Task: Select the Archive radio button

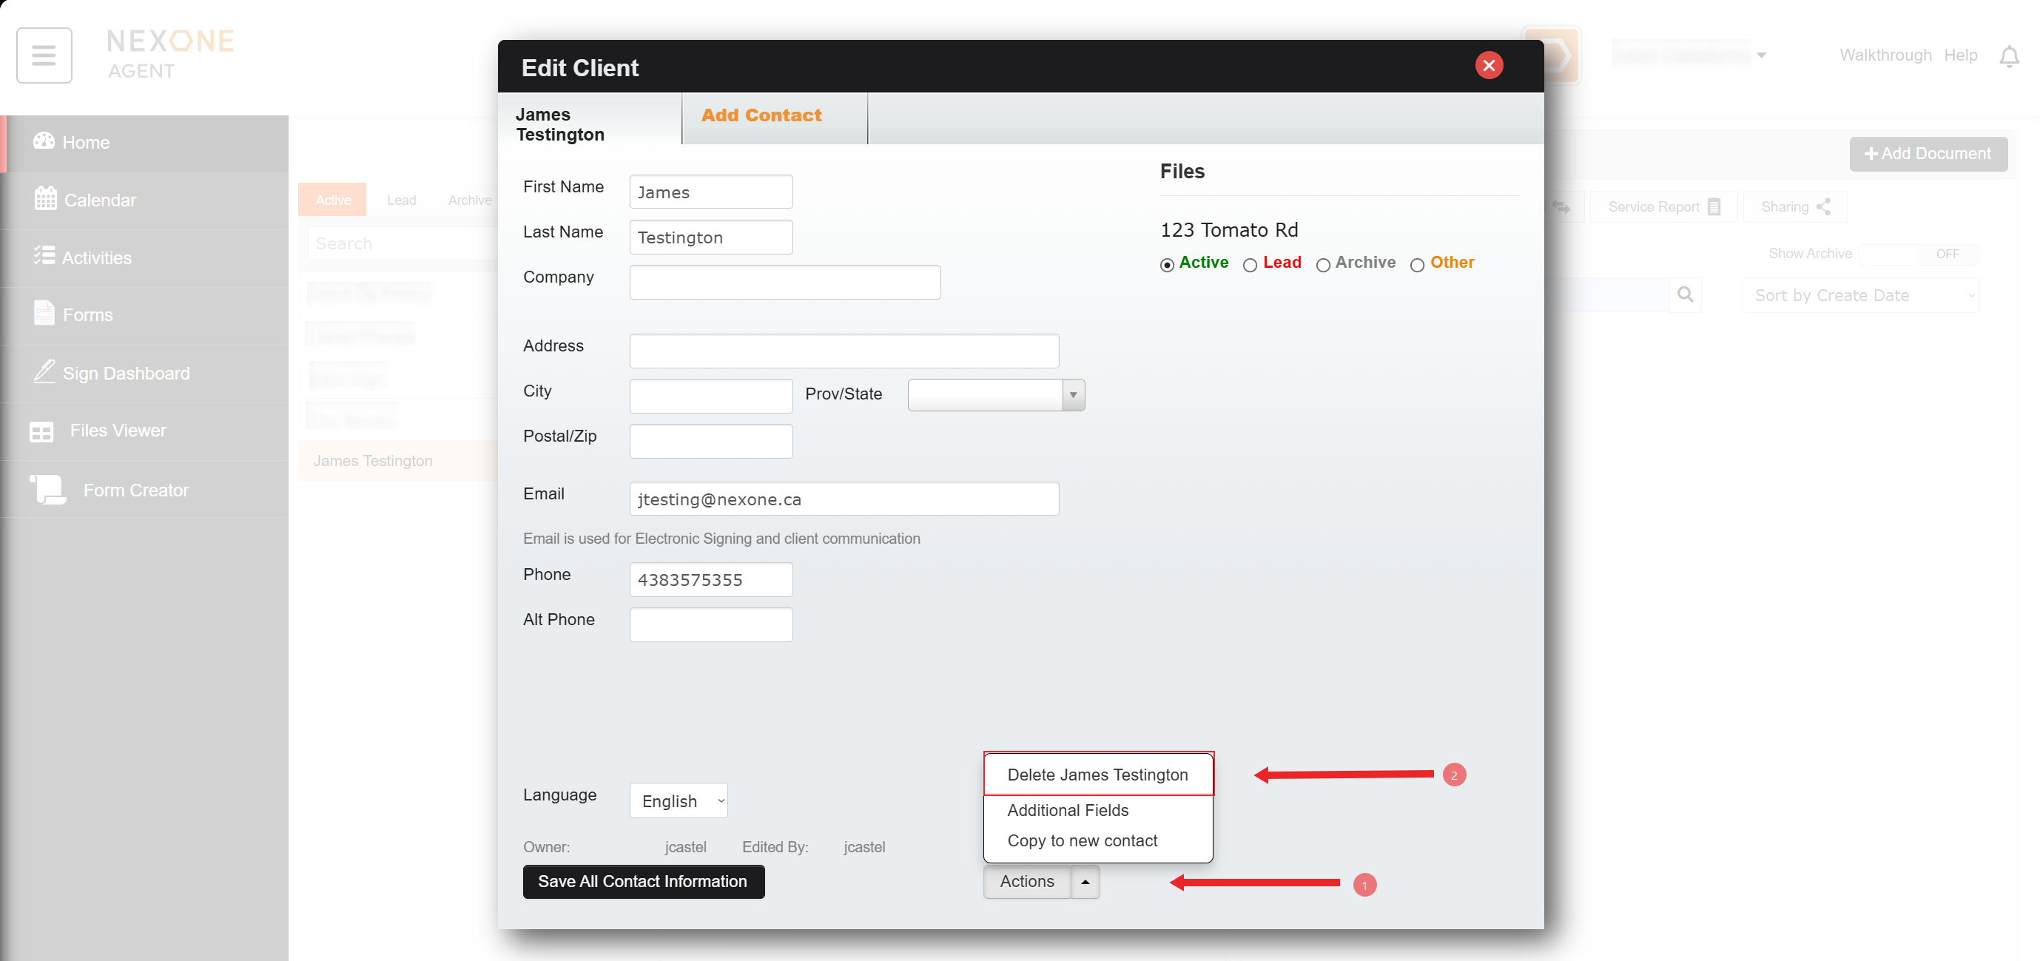Action: pyautogui.click(x=1322, y=265)
